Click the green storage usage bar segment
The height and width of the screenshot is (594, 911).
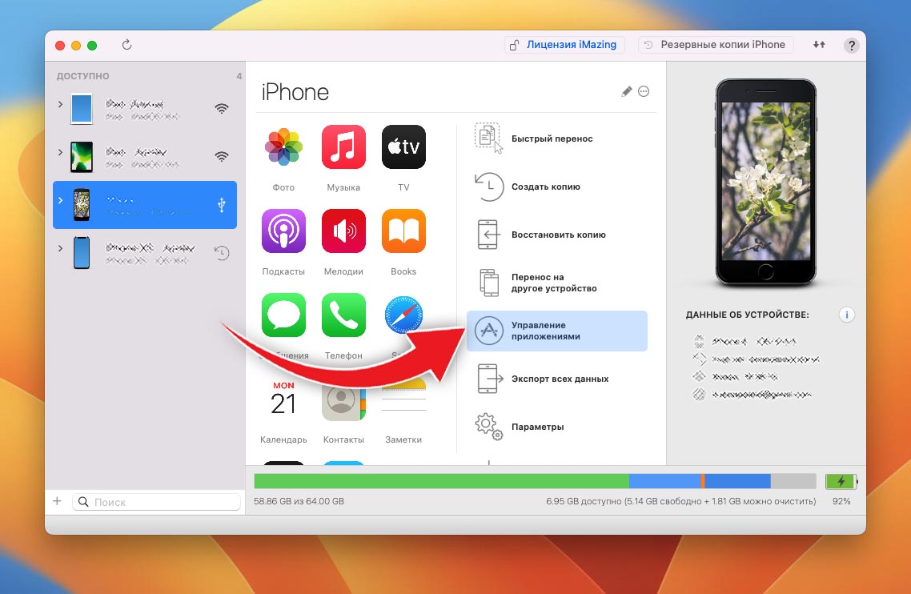(x=442, y=481)
